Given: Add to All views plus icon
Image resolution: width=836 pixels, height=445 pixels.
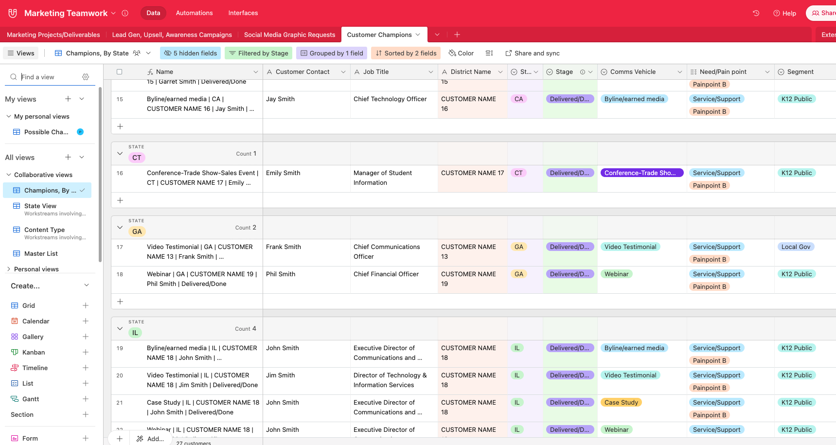Looking at the screenshot, I should click(68, 157).
